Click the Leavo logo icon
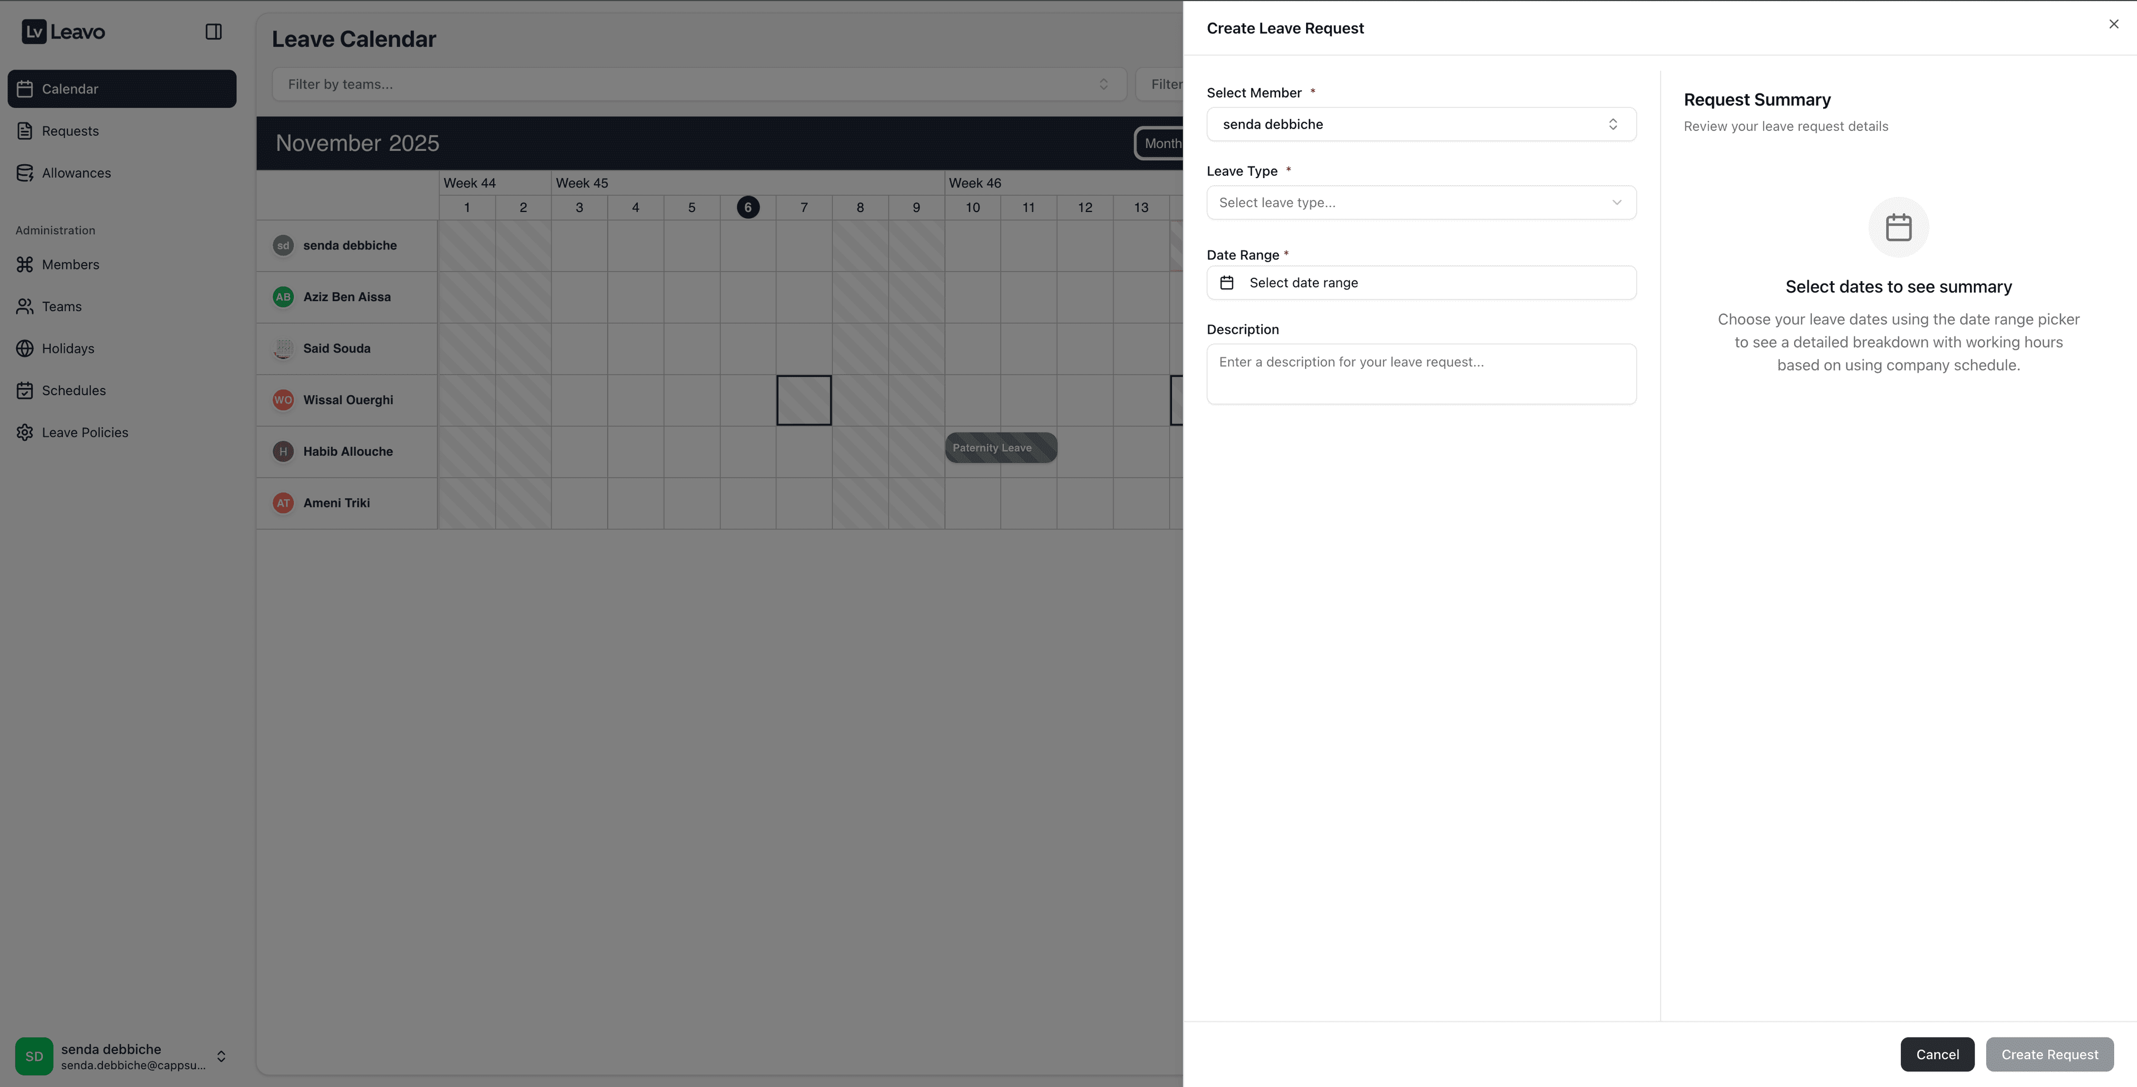The height and width of the screenshot is (1087, 2137). click(x=34, y=32)
